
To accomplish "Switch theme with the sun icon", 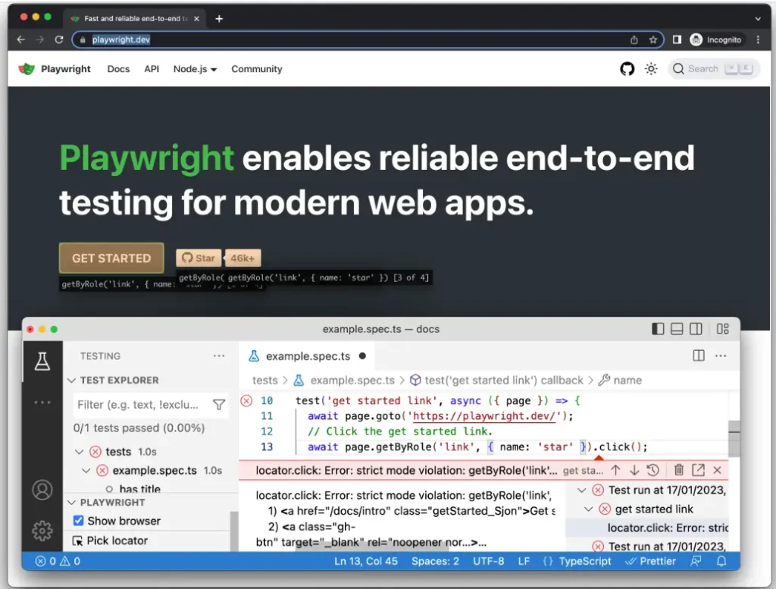I will coord(651,69).
